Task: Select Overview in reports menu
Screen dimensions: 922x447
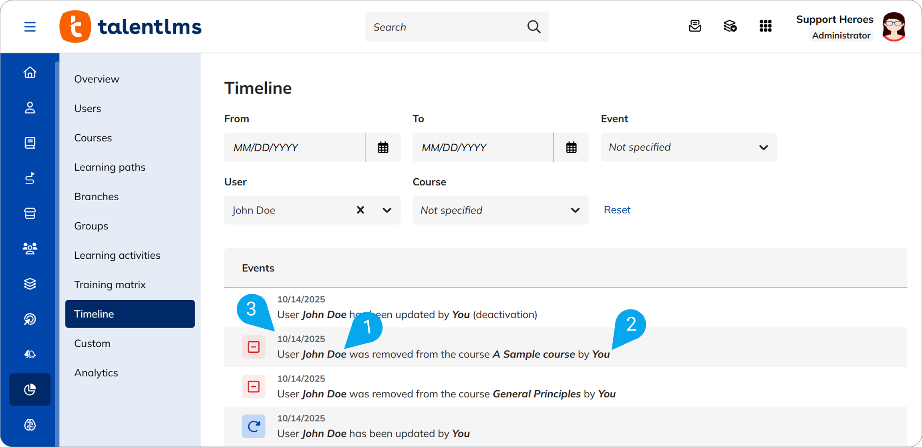Action: click(97, 79)
